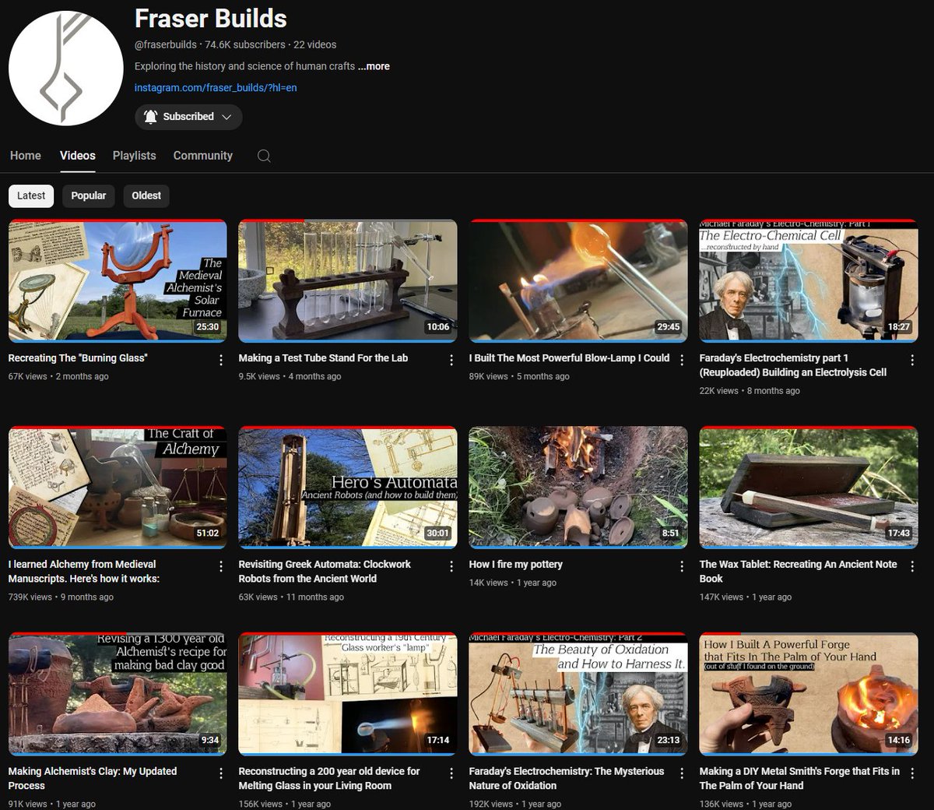The width and height of the screenshot is (934, 810).
Task: Sort videos by Popular
Action: (x=89, y=195)
